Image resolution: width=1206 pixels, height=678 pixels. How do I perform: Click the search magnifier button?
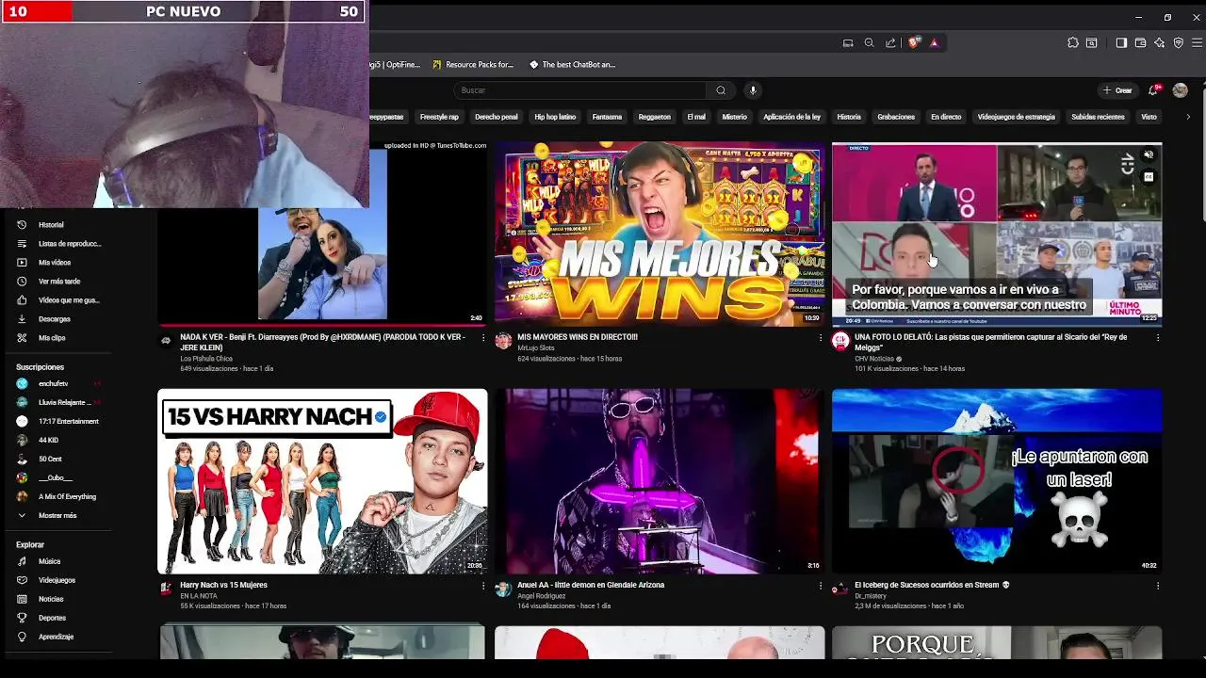click(x=721, y=90)
